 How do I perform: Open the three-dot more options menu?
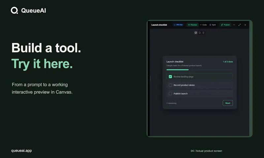coord(234,25)
